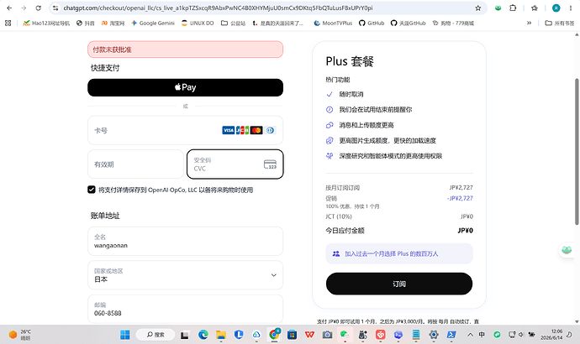Open the 抖音 bookmark
The width and height of the screenshot is (580, 344).
click(86, 23)
